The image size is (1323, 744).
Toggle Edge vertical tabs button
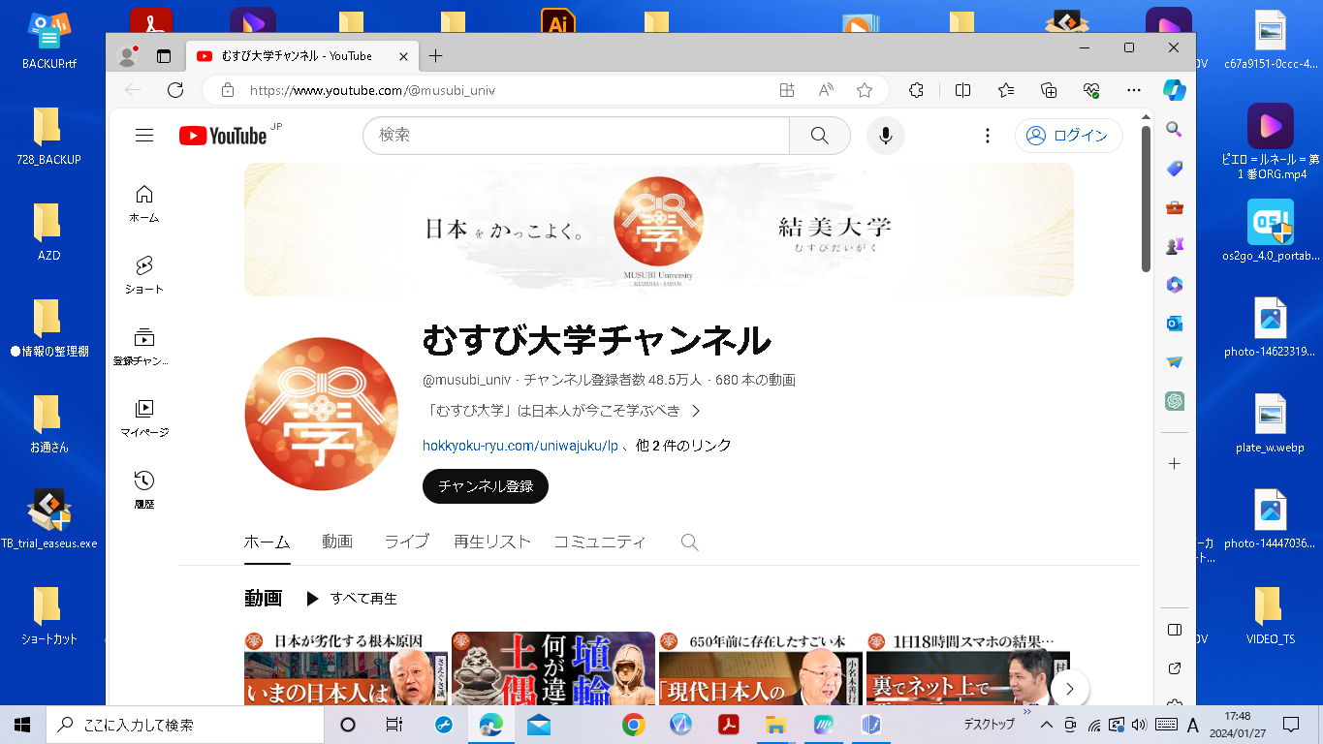[x=164, y=56]
